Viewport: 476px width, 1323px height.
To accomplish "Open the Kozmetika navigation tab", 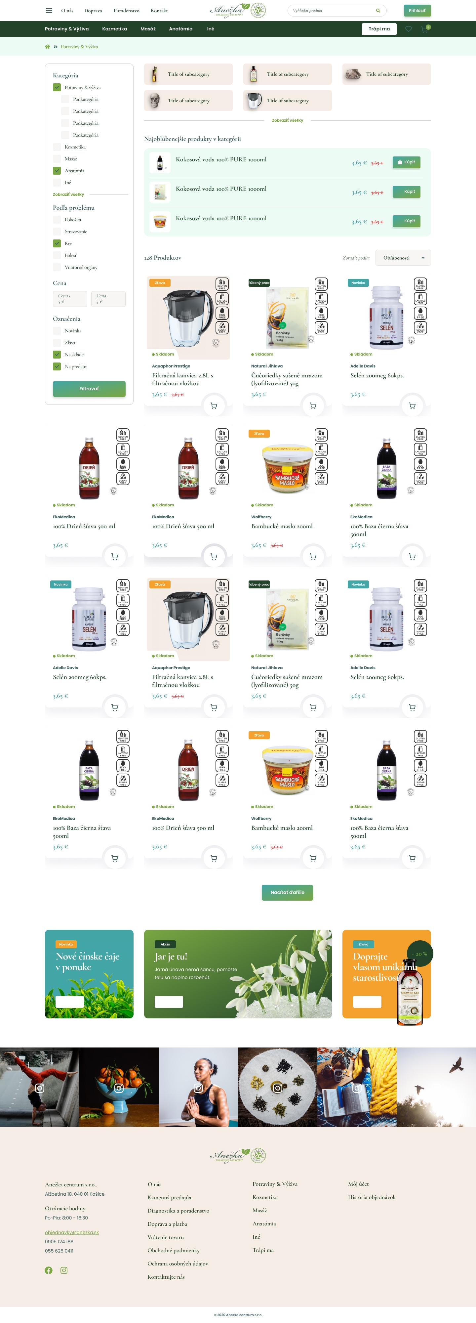I will pyautogui.click(x=114, y=29).
